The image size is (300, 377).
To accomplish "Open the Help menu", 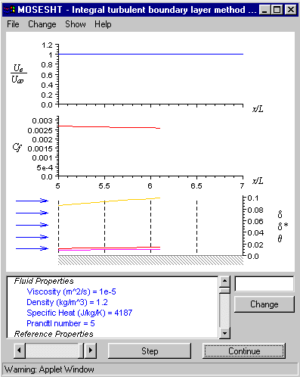I will point(103,24).
